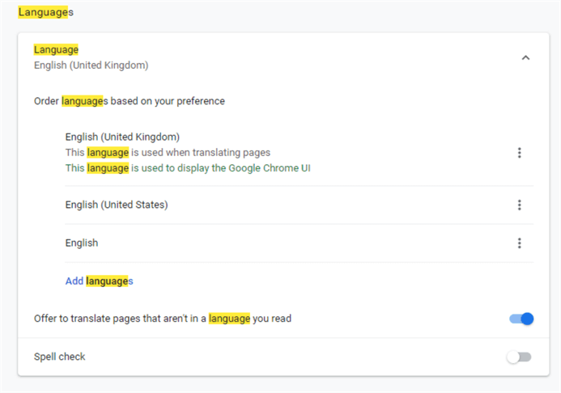The width and height of the screenshot is (561, 393).
Task: Open more actions for English (United States)
Action: coord(519,205)
